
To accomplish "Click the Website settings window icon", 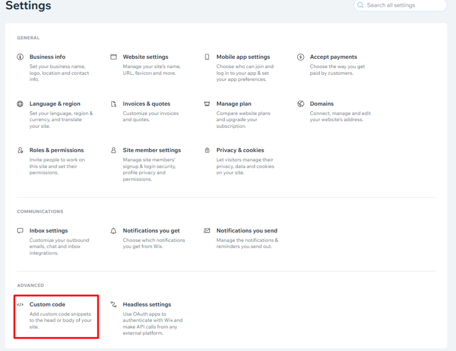I will point(114,57).
